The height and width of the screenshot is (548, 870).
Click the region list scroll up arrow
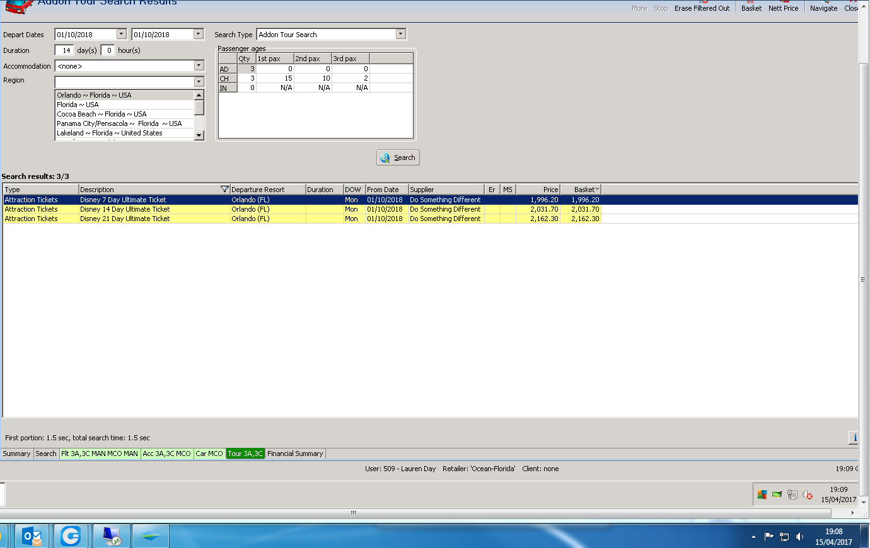199,94
